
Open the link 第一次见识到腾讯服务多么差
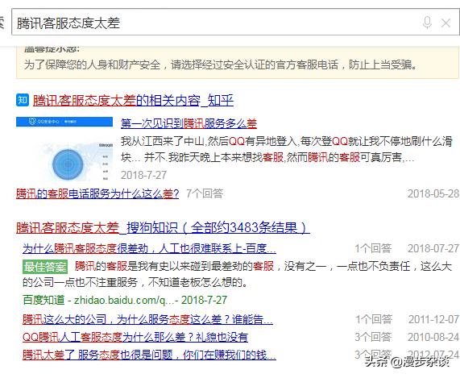[x=189, y=123]
